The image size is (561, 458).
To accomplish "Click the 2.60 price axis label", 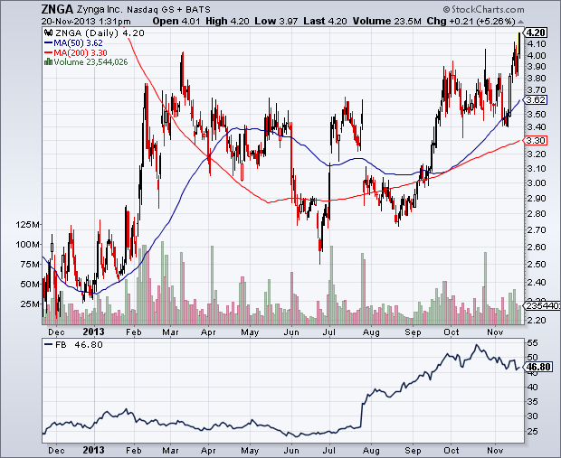I will (537, 248).
